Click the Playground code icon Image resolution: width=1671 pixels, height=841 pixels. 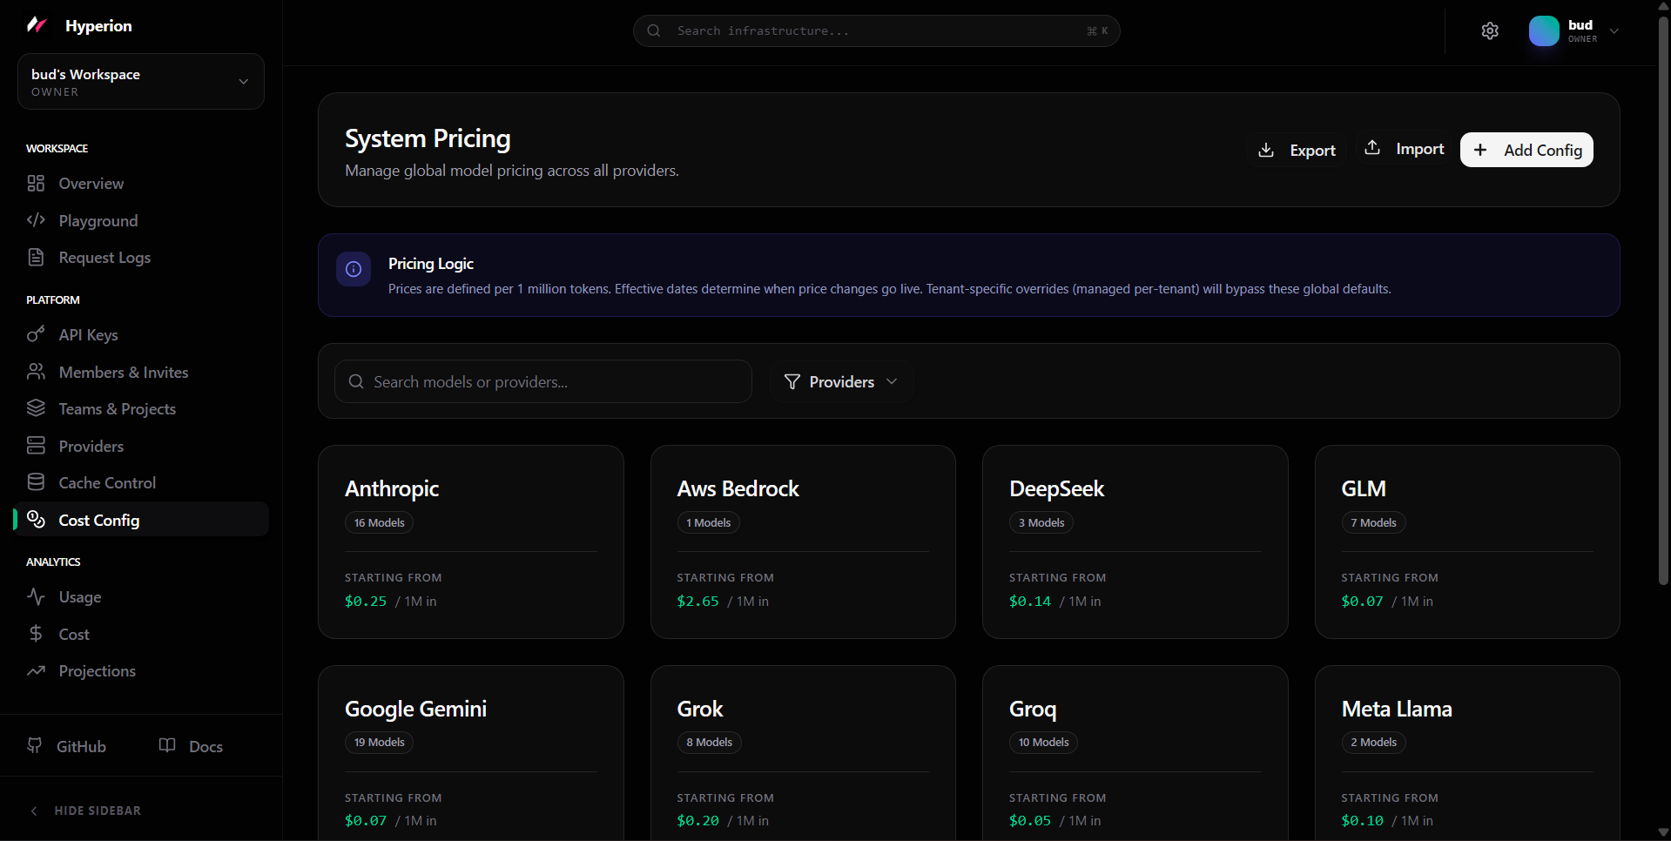(x=36, y=220)
